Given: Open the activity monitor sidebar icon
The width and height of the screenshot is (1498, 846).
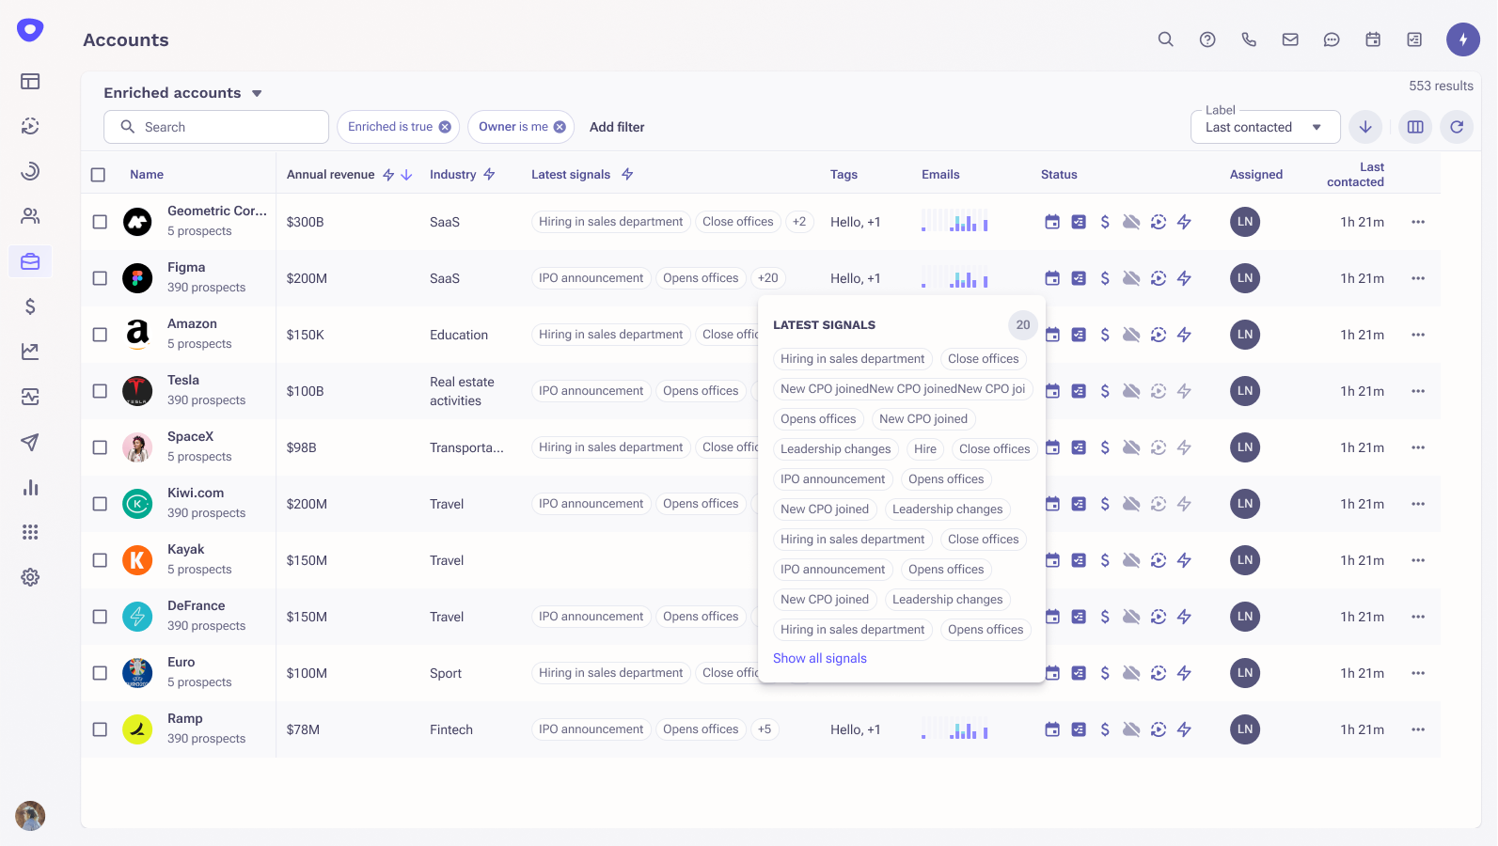Looking at the screenshot, I should [x=30, y=397].
